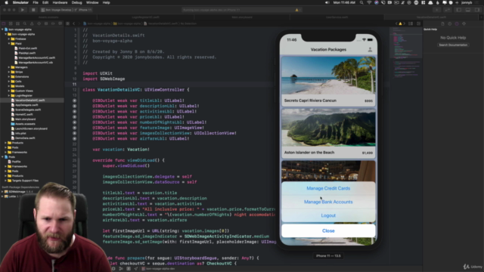The image size is (484, 272).
Task: Click the Wi-Fi menu bar icon
Action: [369, 2]
